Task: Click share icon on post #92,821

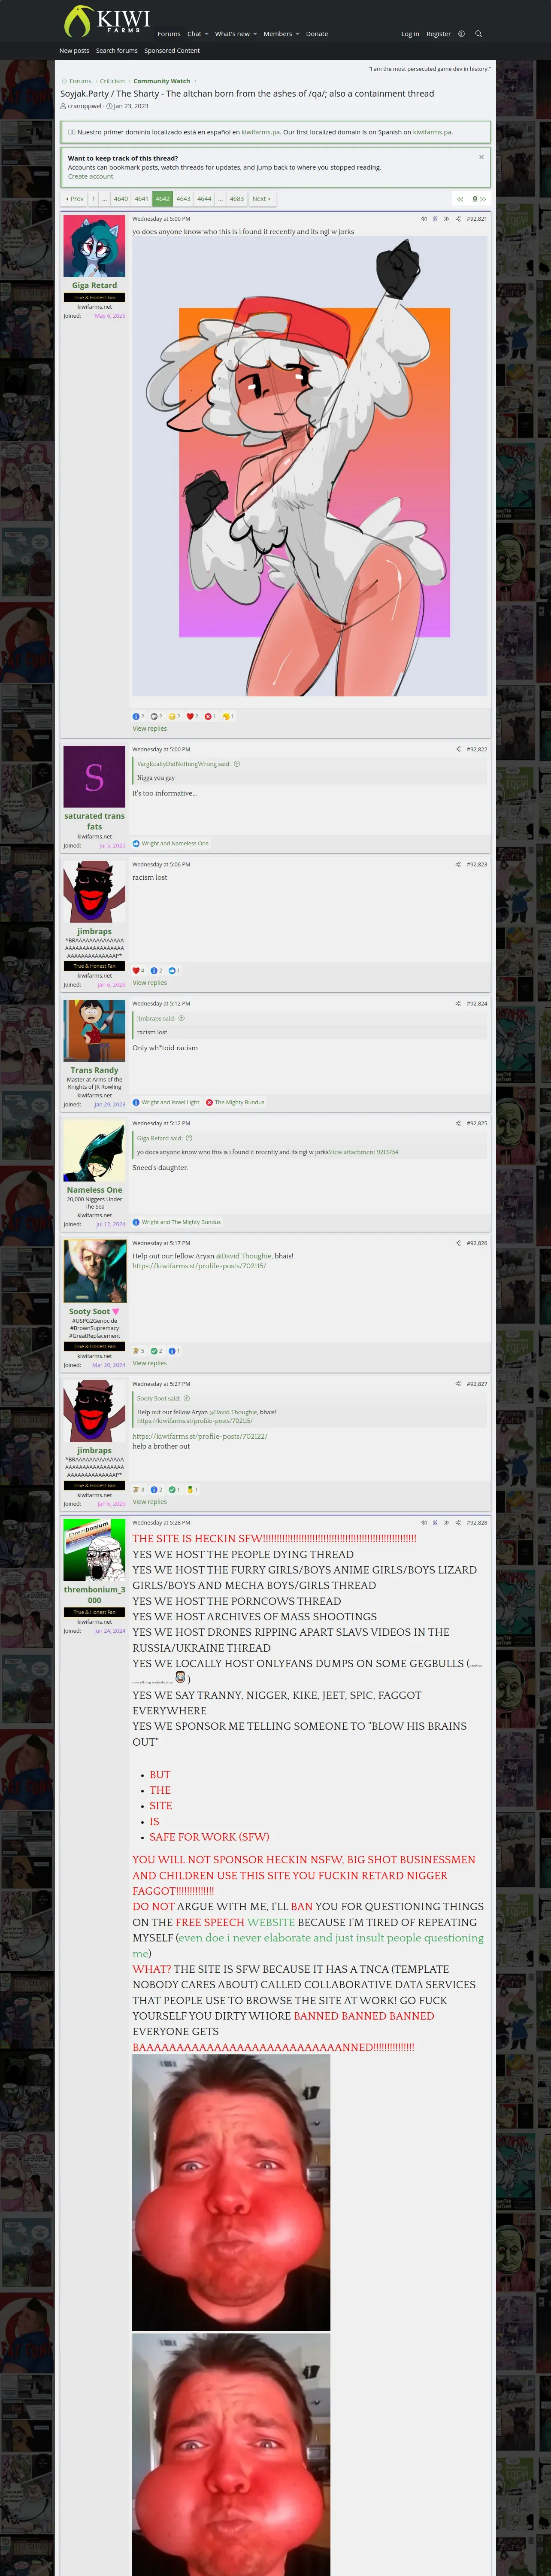Action: pos(458,218)
